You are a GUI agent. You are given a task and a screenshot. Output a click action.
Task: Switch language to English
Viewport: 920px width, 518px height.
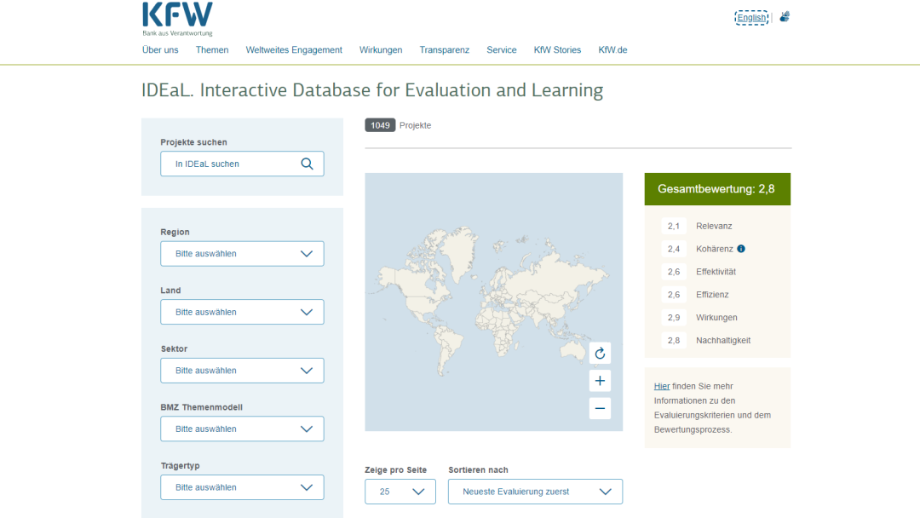pos(751,18)
